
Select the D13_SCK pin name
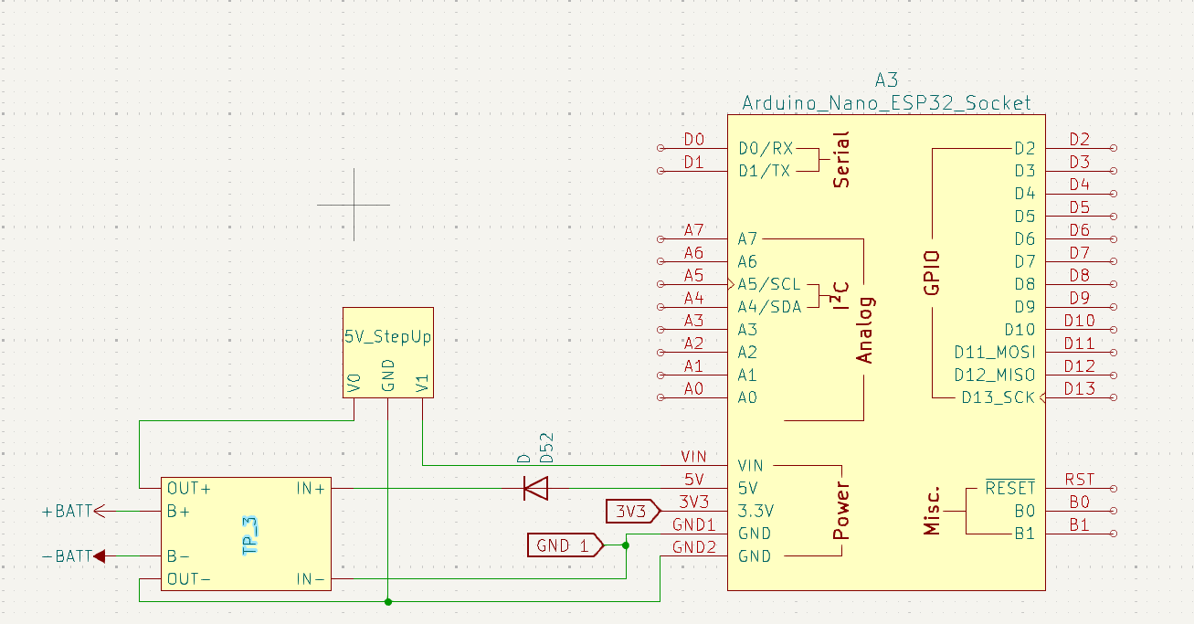[x=998, y=397]
